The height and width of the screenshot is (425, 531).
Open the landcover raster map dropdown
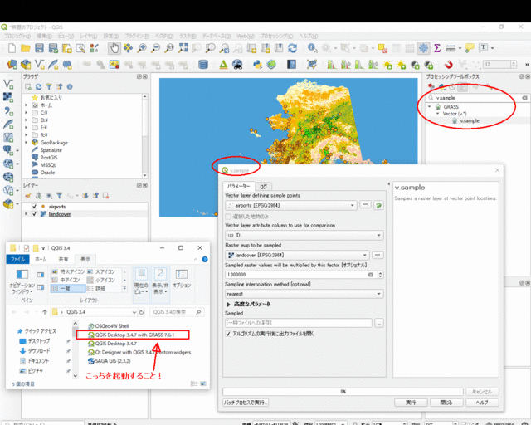click(x=297, y=255)
